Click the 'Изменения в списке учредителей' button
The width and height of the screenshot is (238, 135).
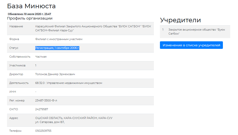coord(191,45)
